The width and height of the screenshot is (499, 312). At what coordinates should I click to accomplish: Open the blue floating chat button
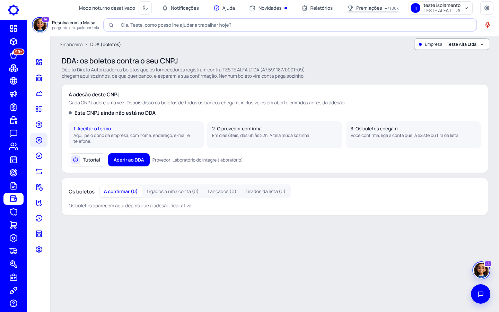coord(481,294)
